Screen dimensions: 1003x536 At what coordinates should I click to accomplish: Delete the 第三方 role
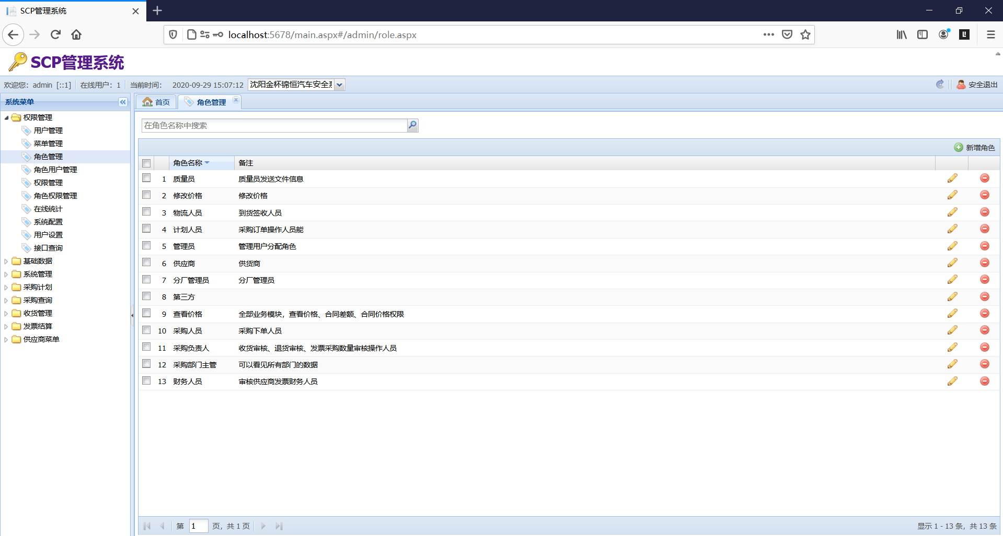coord(985,296)
